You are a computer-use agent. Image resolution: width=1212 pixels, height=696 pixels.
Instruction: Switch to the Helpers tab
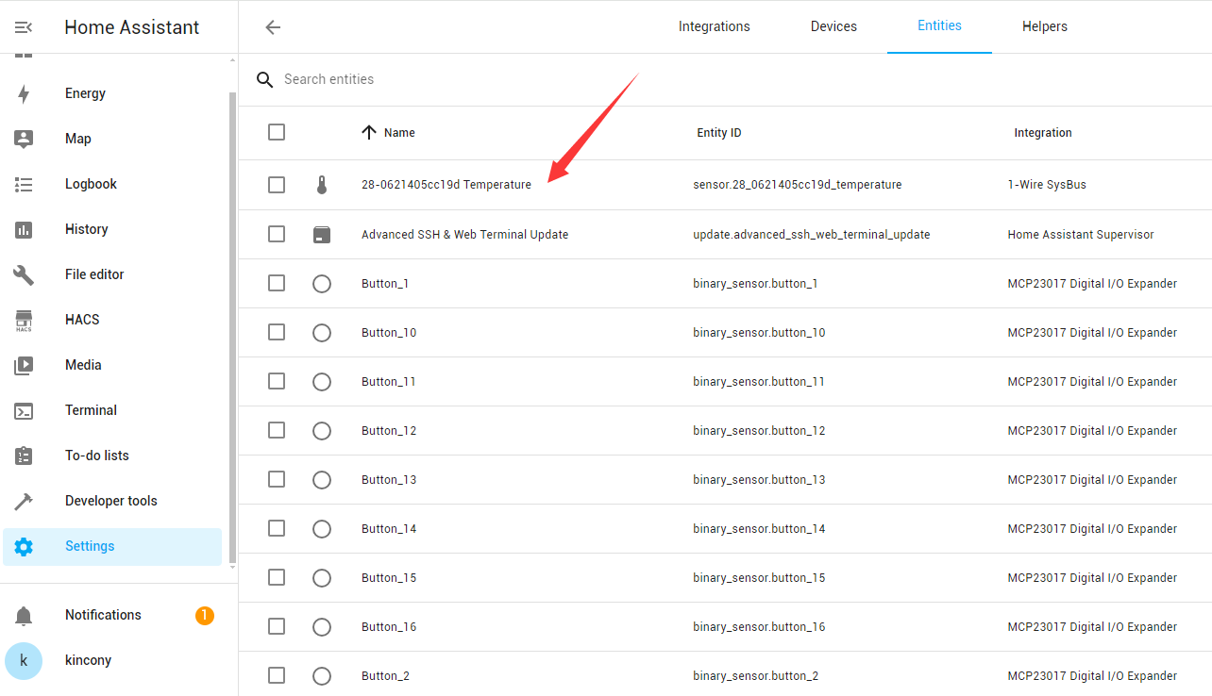[x=1044, y=26]
